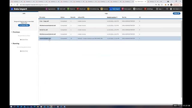The height and width of the screenshot is (108, 192).
Task: Open Windows taskbar search icon
Action: pos(14,107)
